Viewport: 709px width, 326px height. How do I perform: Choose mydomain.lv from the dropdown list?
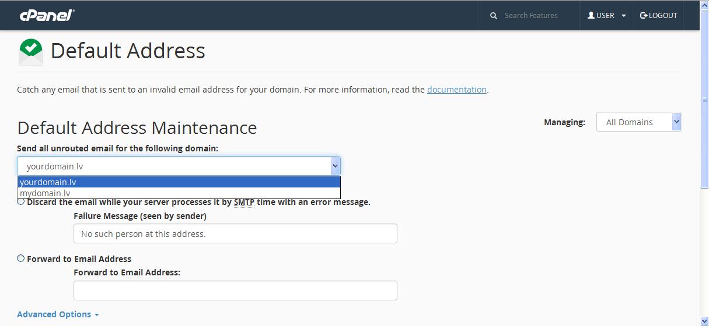(179, 193)
